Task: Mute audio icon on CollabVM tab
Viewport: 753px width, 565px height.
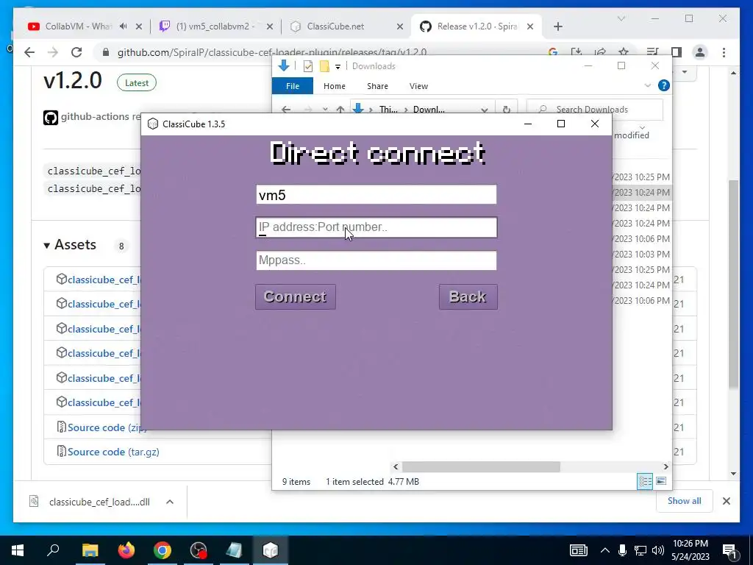Action: [x=124, y=26]
